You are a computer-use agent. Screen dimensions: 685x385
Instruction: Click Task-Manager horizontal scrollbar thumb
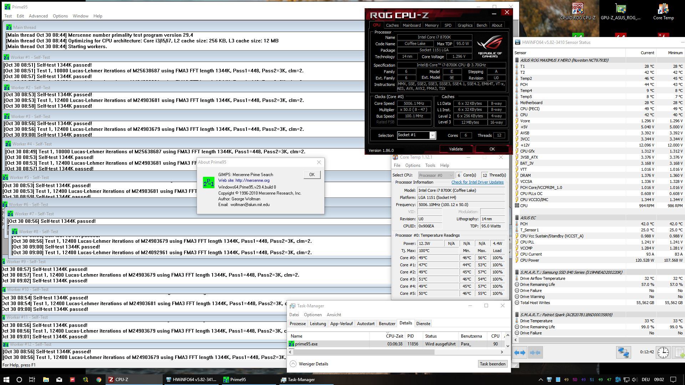364,352
